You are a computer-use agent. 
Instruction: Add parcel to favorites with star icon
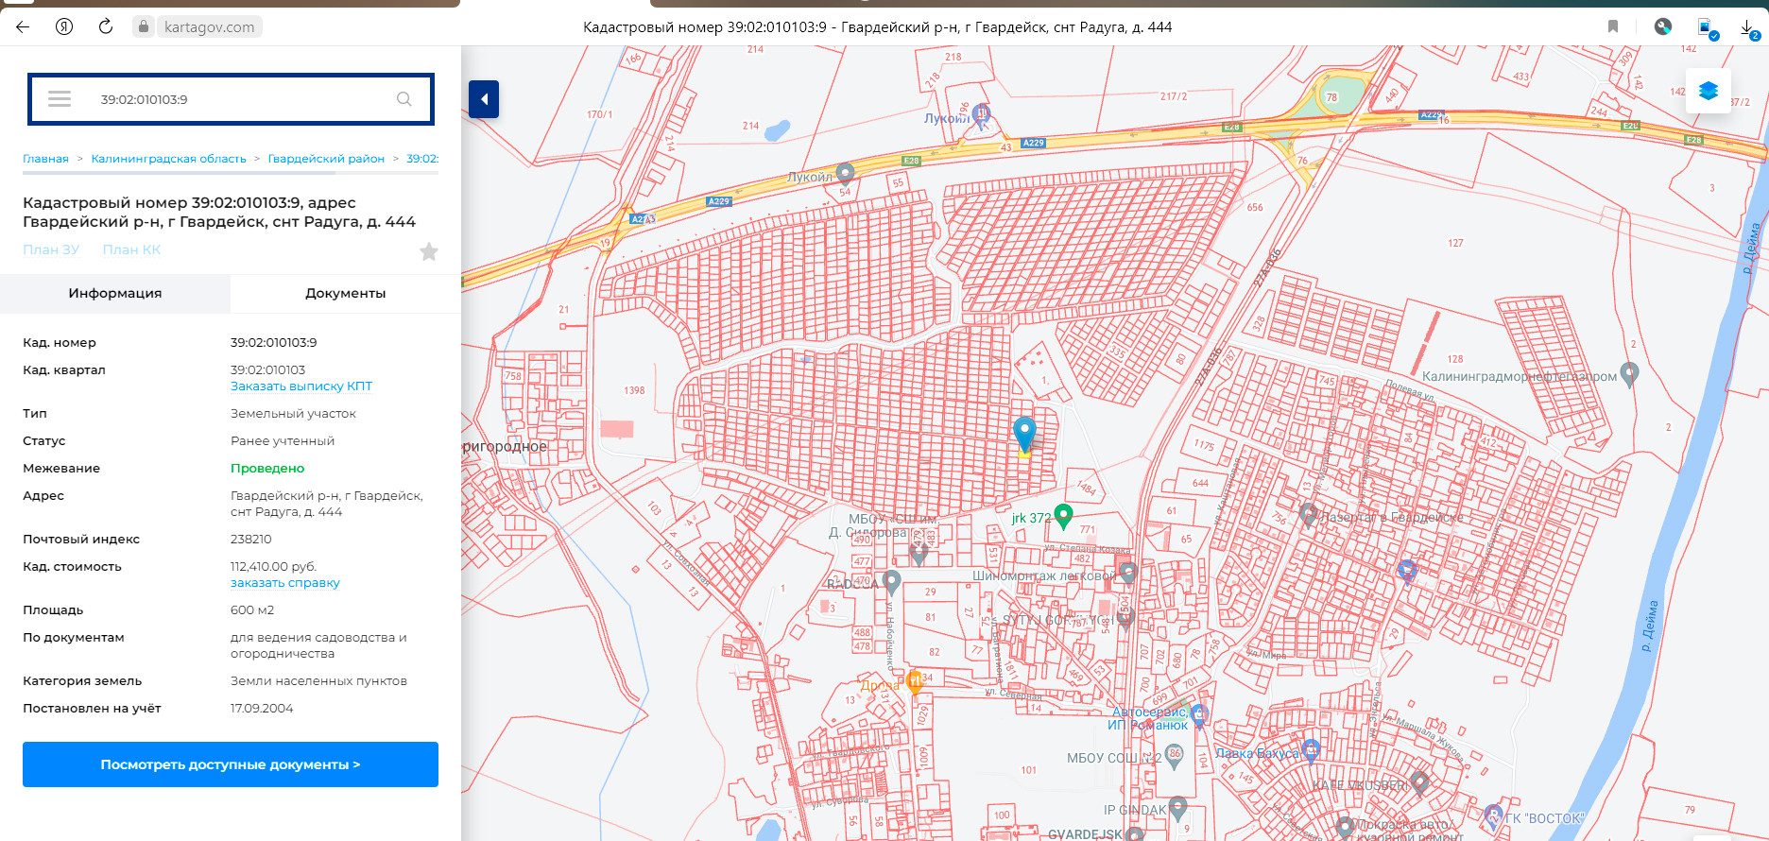tap(429, 251)
